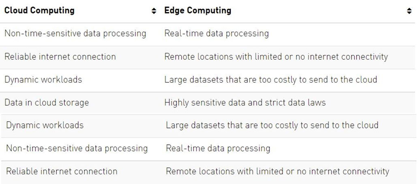Image resolution: width=418 pixels, height=184 pixels.
Task: Select the 'Data in cloud storage' cell
Action: [47, 102]
